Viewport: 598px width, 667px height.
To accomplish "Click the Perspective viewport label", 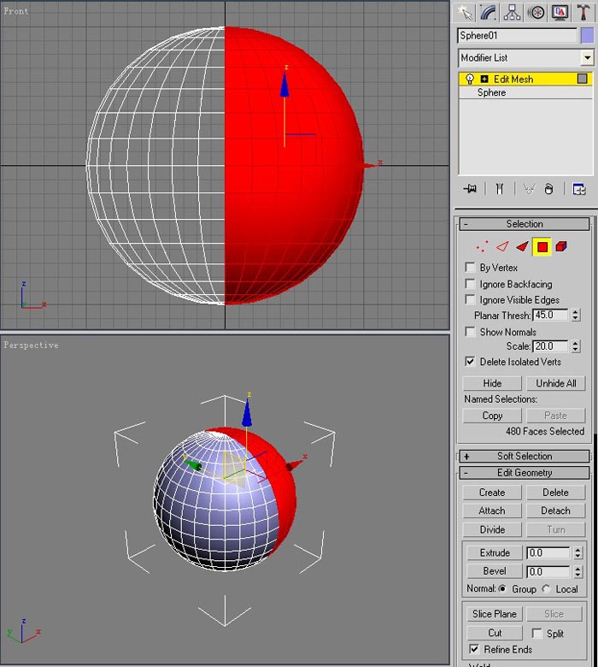I will click(x=31, y=345).
